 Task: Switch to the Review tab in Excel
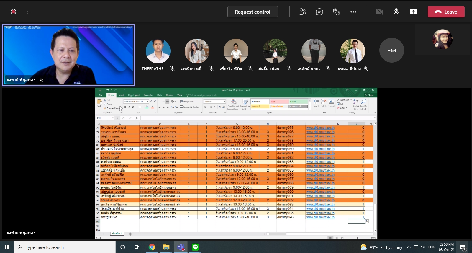(x=170, y=95)
